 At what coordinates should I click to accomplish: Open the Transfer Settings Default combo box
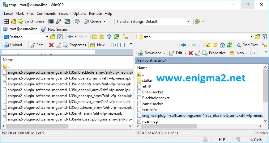[x=168, y=22]
